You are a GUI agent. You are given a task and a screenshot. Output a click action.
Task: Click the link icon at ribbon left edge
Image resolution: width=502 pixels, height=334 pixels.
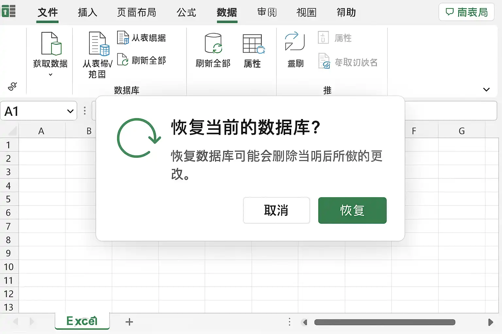coord(12,86)
